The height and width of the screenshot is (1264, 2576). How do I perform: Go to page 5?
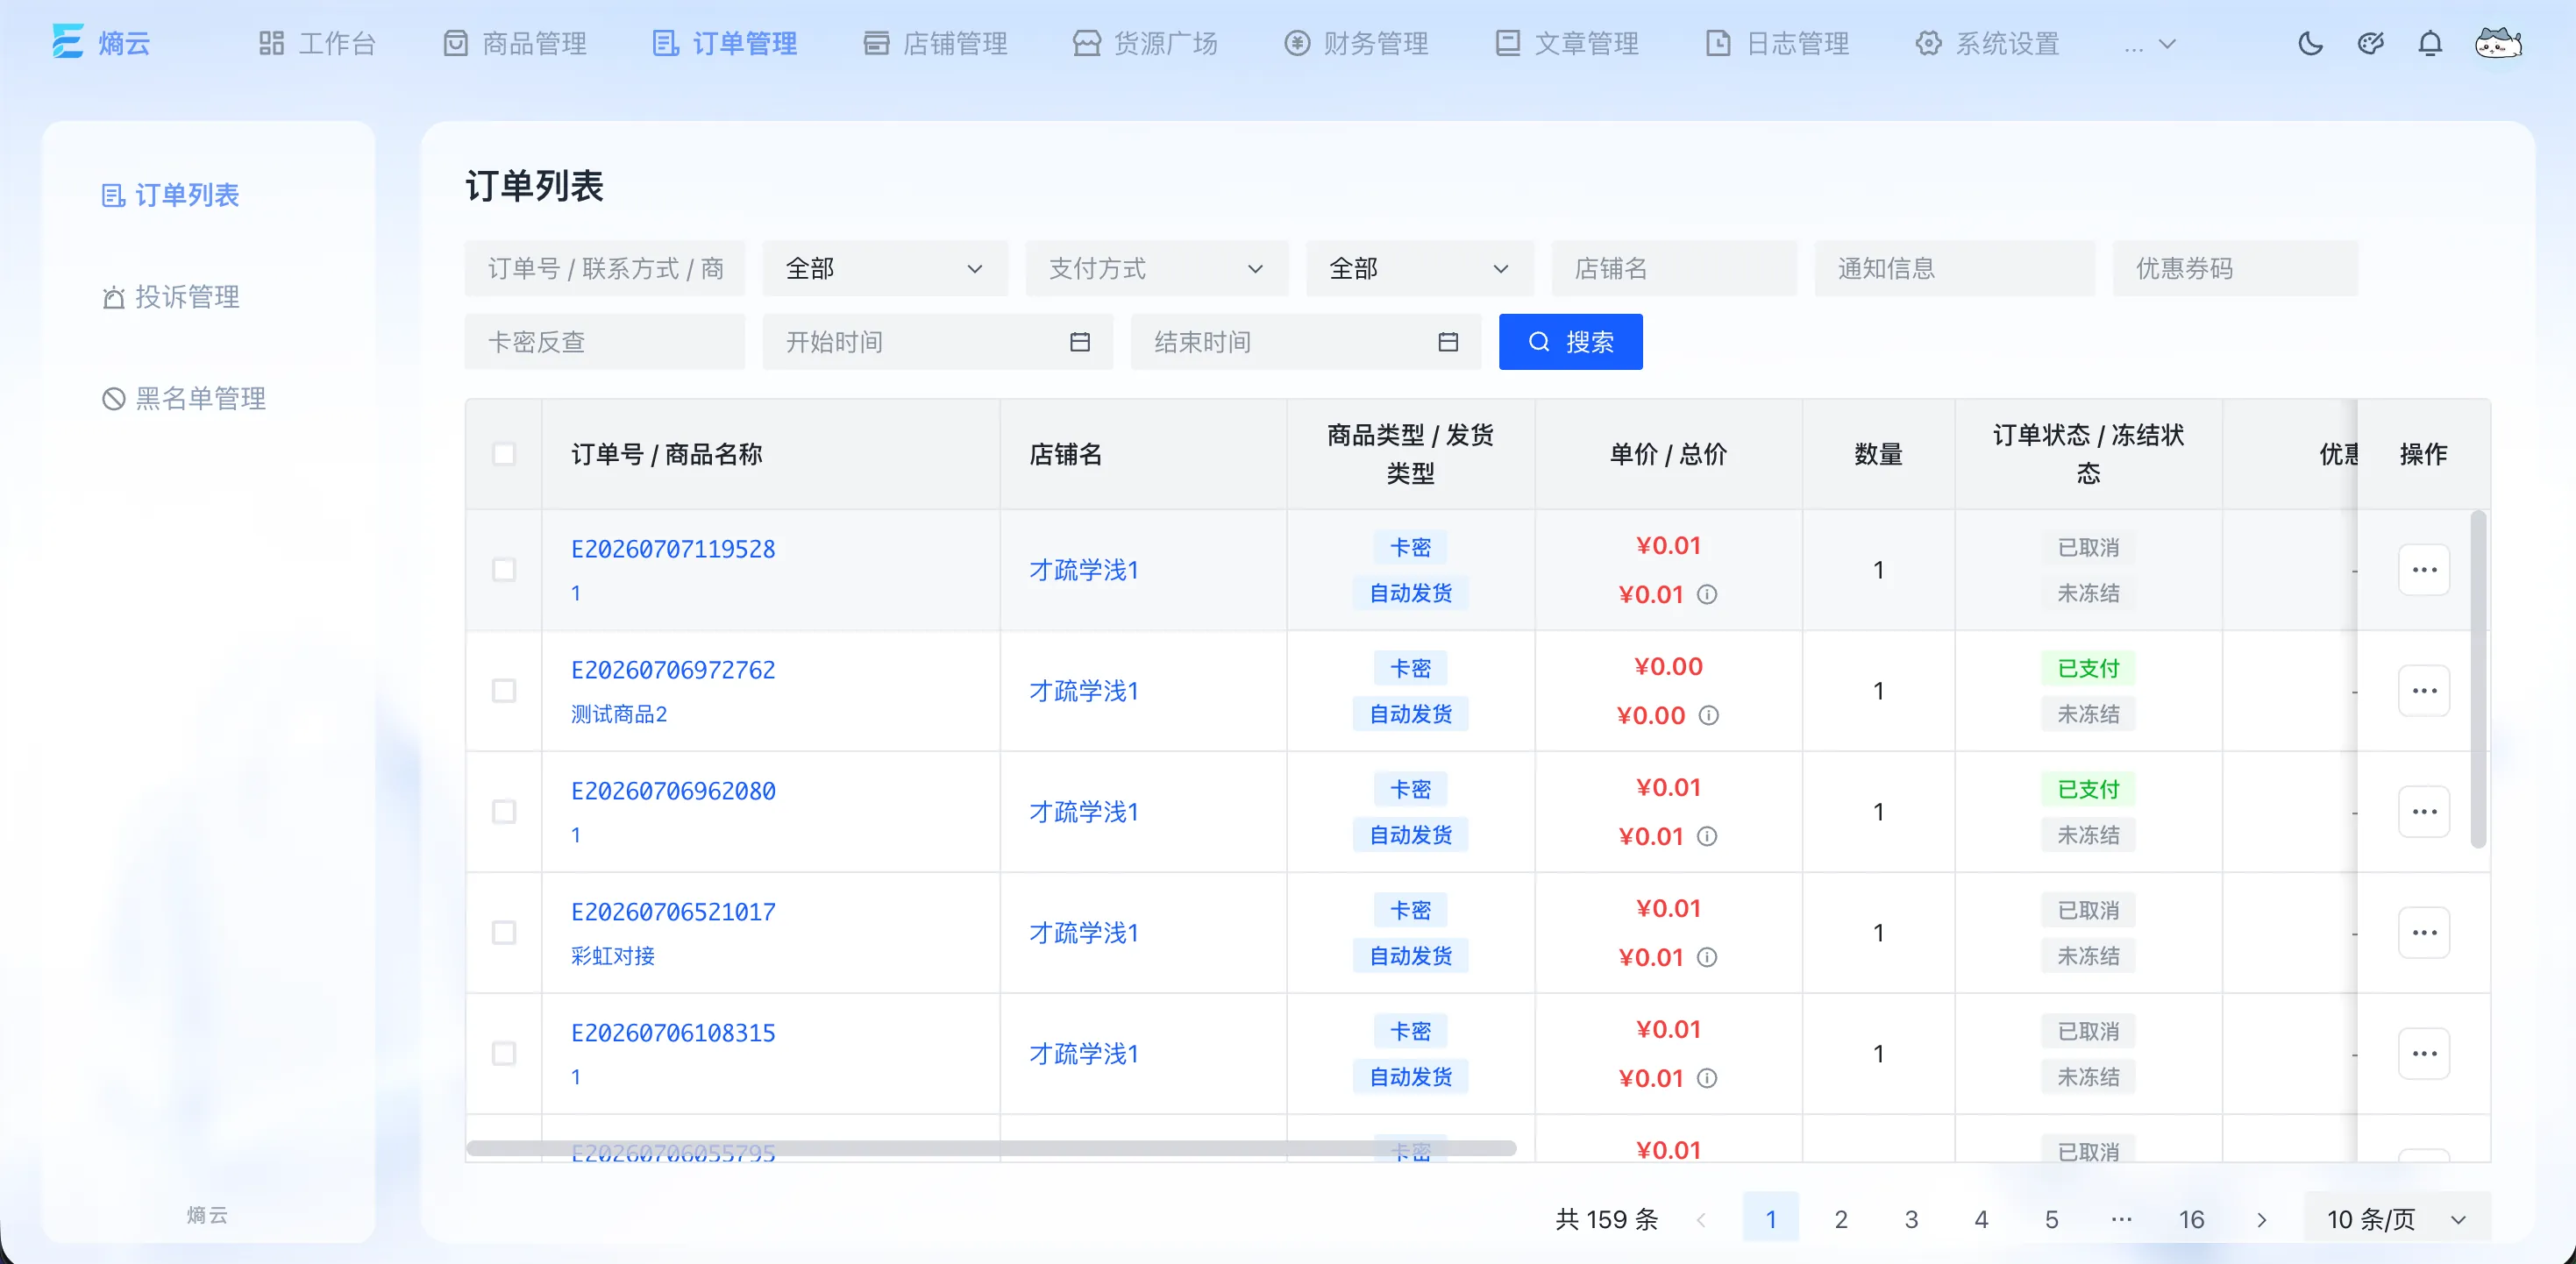tap(2051, 1219)
